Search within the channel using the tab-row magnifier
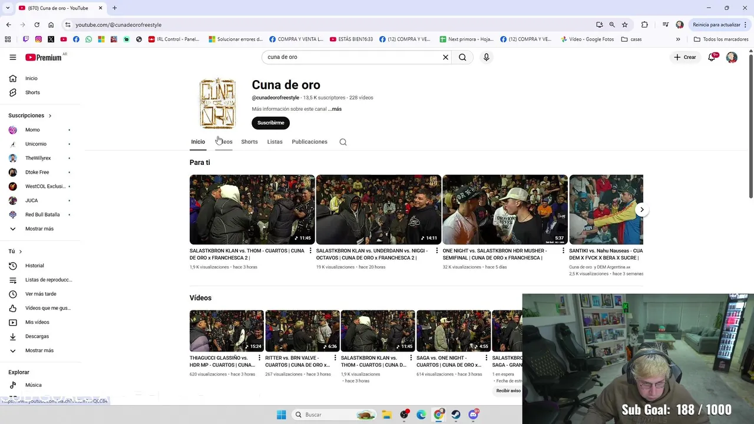The width and height of the screenshot is (754, 424). 343,142
